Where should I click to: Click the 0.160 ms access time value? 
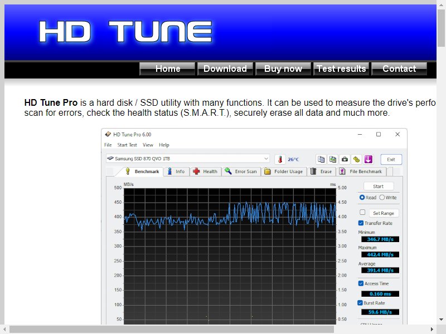[380, 294]
